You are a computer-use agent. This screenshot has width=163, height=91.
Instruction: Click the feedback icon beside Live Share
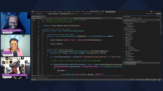click(154, 14)
